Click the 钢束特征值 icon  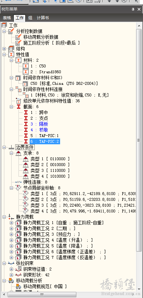(18, 269)
